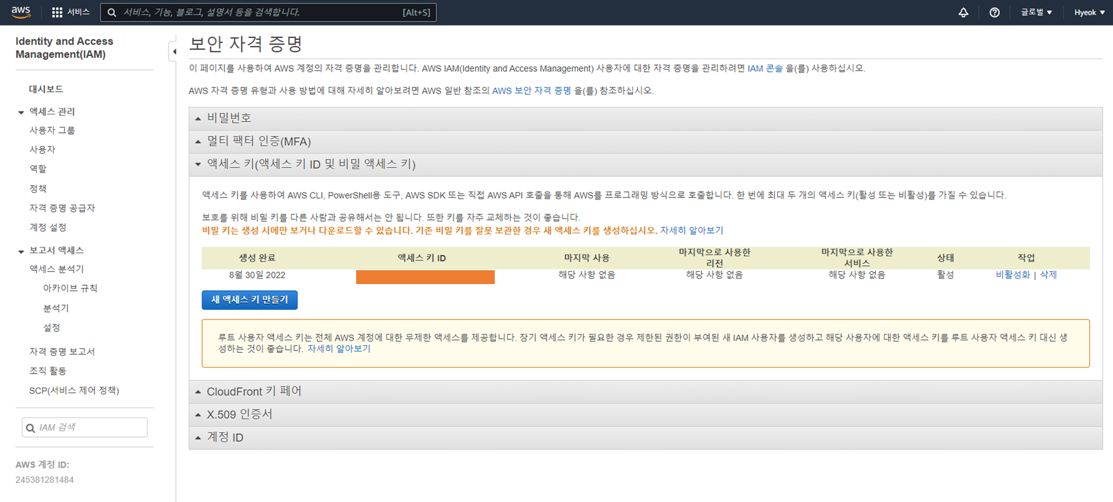Open the help question mark icon
The height and width of the screenshot is (502, 1113).
[x=994, y=12]
